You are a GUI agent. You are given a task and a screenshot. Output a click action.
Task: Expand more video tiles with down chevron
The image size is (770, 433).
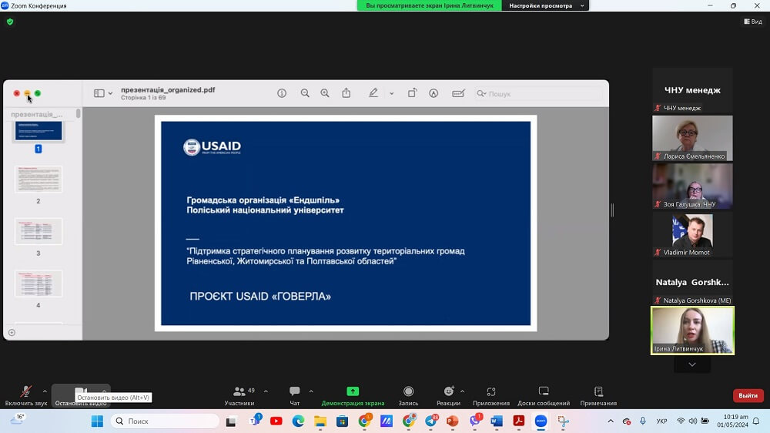click(x=692, y=364)
